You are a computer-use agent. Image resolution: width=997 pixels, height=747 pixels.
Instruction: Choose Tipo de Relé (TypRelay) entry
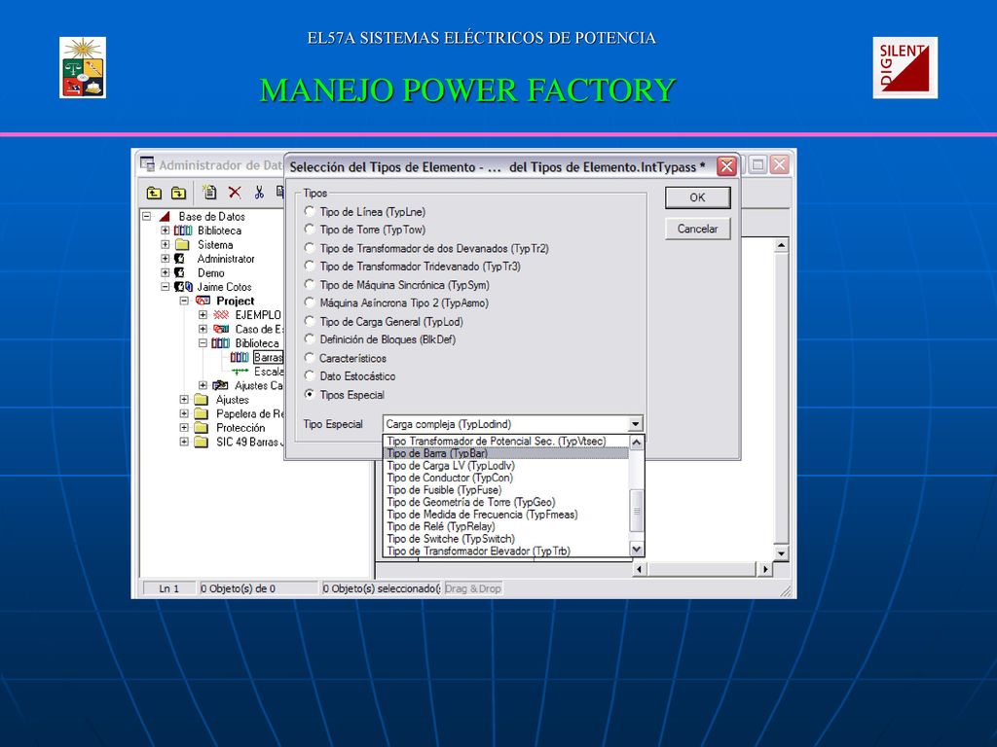tap(506, 526)
